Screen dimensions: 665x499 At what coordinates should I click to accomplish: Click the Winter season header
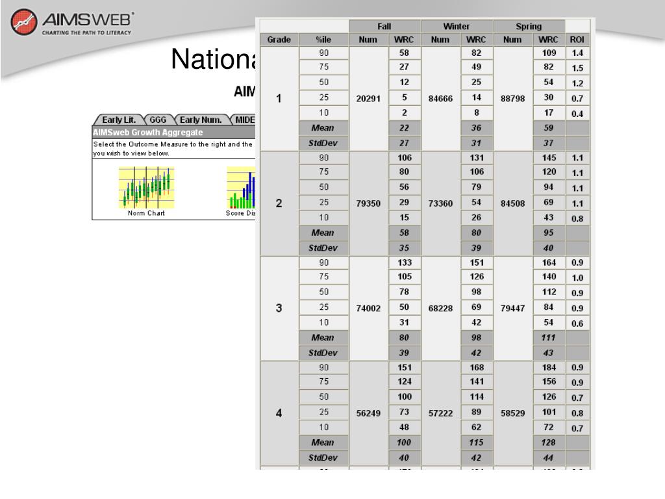(457, 26)
